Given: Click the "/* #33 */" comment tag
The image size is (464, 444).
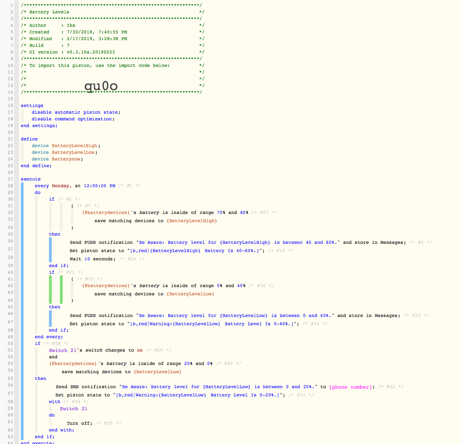Looking at the screenshot, I should click(x=301, y=395).
